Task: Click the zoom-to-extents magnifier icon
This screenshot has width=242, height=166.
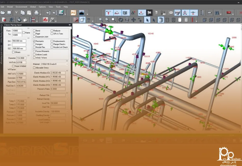Action: click(x=101, y=20)
